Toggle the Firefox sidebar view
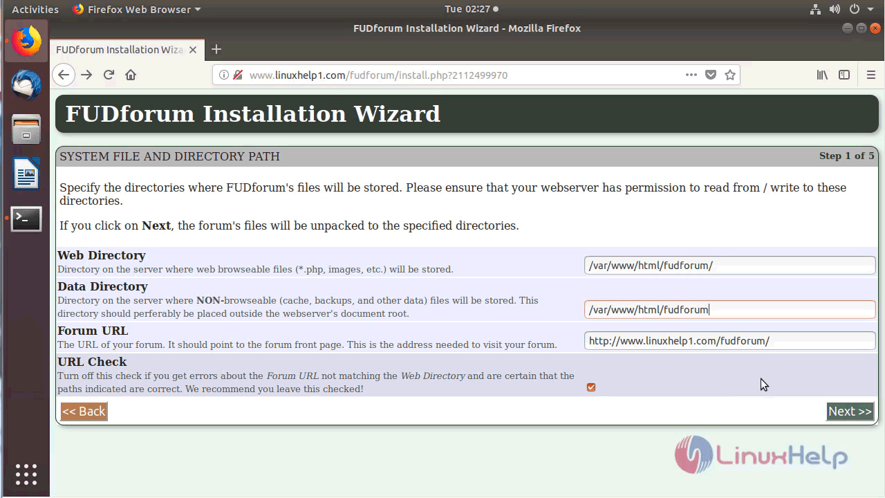The width and height of the screenshot is (885, 498). pos(844,75)
